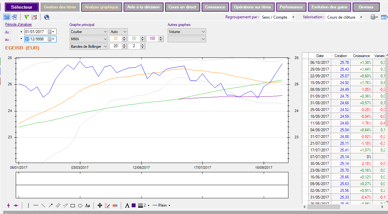Open the MMA indicator dropdown

[89, 39]
